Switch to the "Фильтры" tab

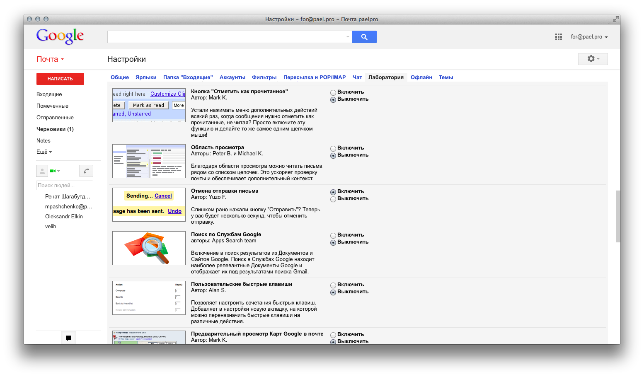(x=264, y=77)
